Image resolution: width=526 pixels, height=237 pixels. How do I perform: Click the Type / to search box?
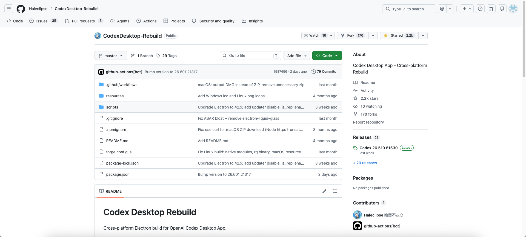coord(409,9)
